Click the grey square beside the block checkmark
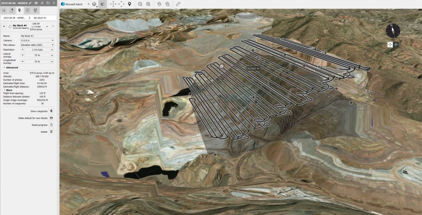Image resolution: width=422 pixels, height=215 pixels. (53, 26)
